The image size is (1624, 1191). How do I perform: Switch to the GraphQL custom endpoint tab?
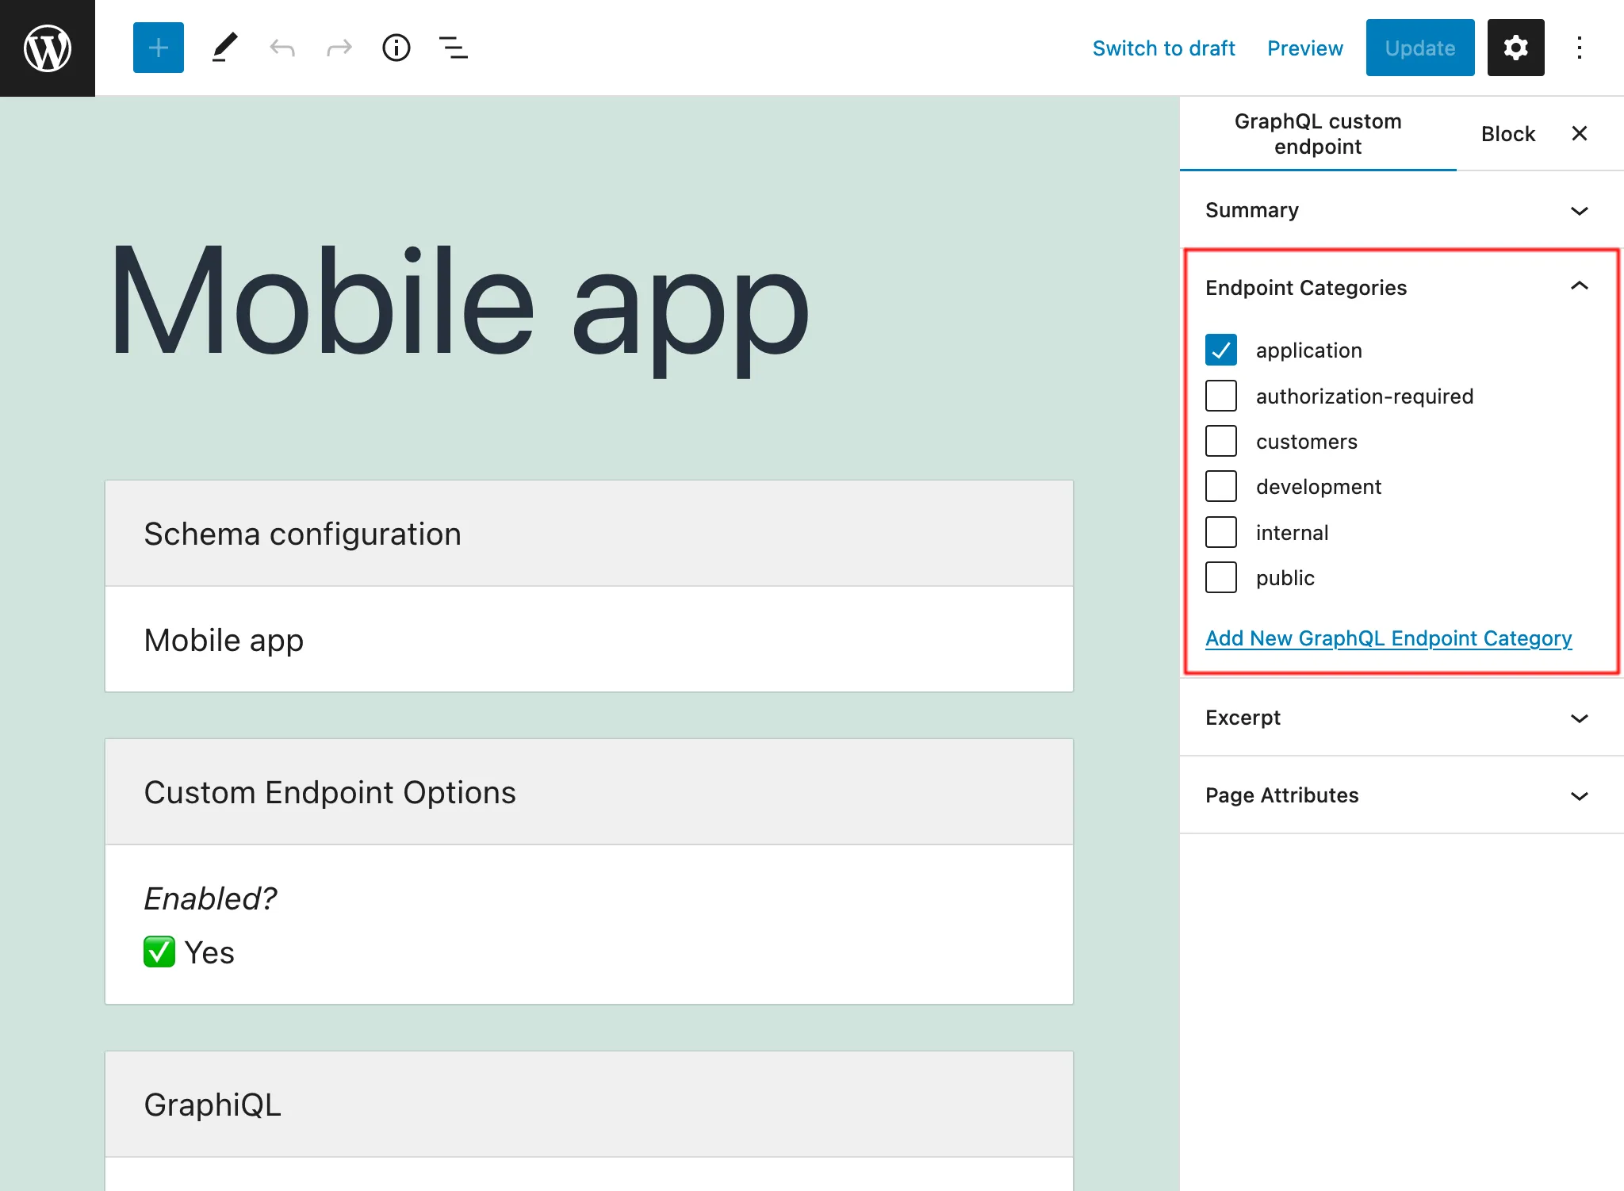tap(1316, 133)
